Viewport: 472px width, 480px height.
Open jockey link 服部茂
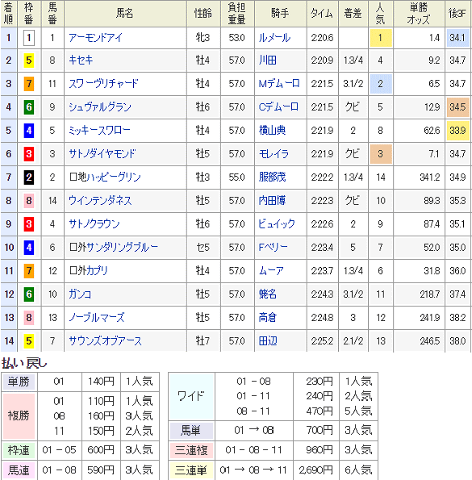tap(272, 177)
